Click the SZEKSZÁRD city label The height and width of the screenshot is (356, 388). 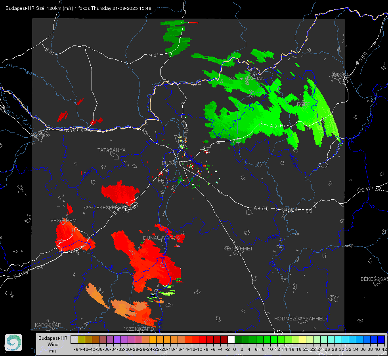[140, 329]
